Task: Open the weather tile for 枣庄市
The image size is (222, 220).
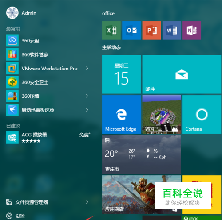Action: point(142,154)
